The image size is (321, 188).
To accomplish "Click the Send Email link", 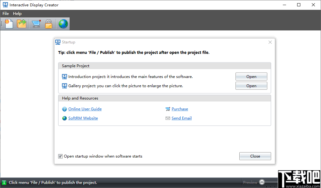I will tap(181, 118).
